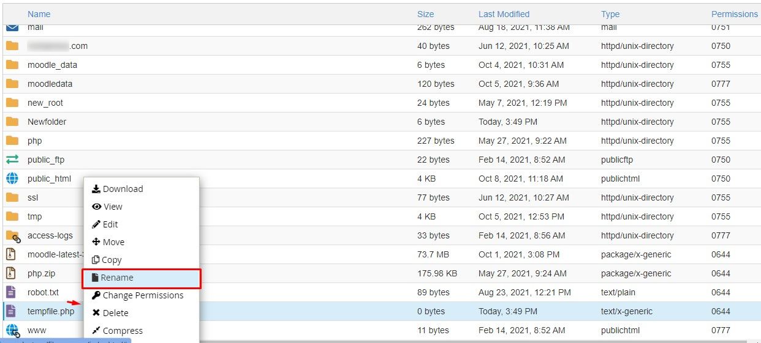
Task: Click the tempfile.php file icon
Action: [x=11, y=311]
